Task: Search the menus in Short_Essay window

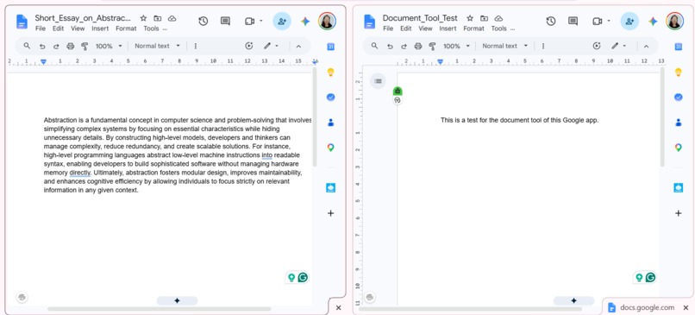Action: [x=27, y=46]
